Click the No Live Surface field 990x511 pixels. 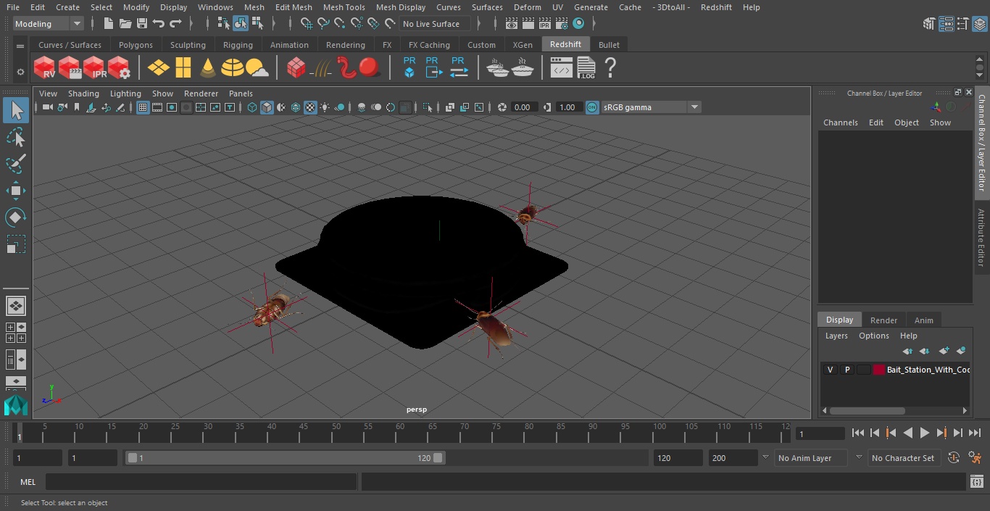(433, 24)
